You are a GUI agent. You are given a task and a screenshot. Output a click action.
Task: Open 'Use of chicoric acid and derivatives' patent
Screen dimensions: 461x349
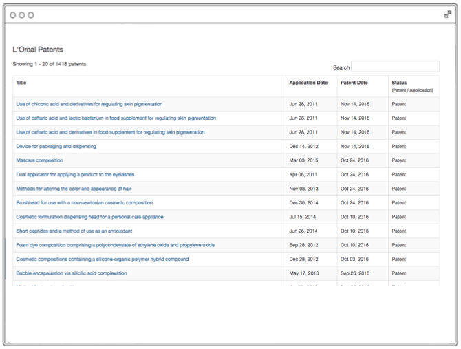89,104
